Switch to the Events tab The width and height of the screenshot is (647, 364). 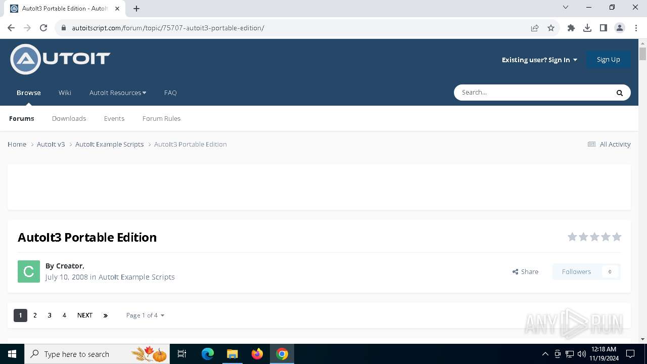click(114, 118)
